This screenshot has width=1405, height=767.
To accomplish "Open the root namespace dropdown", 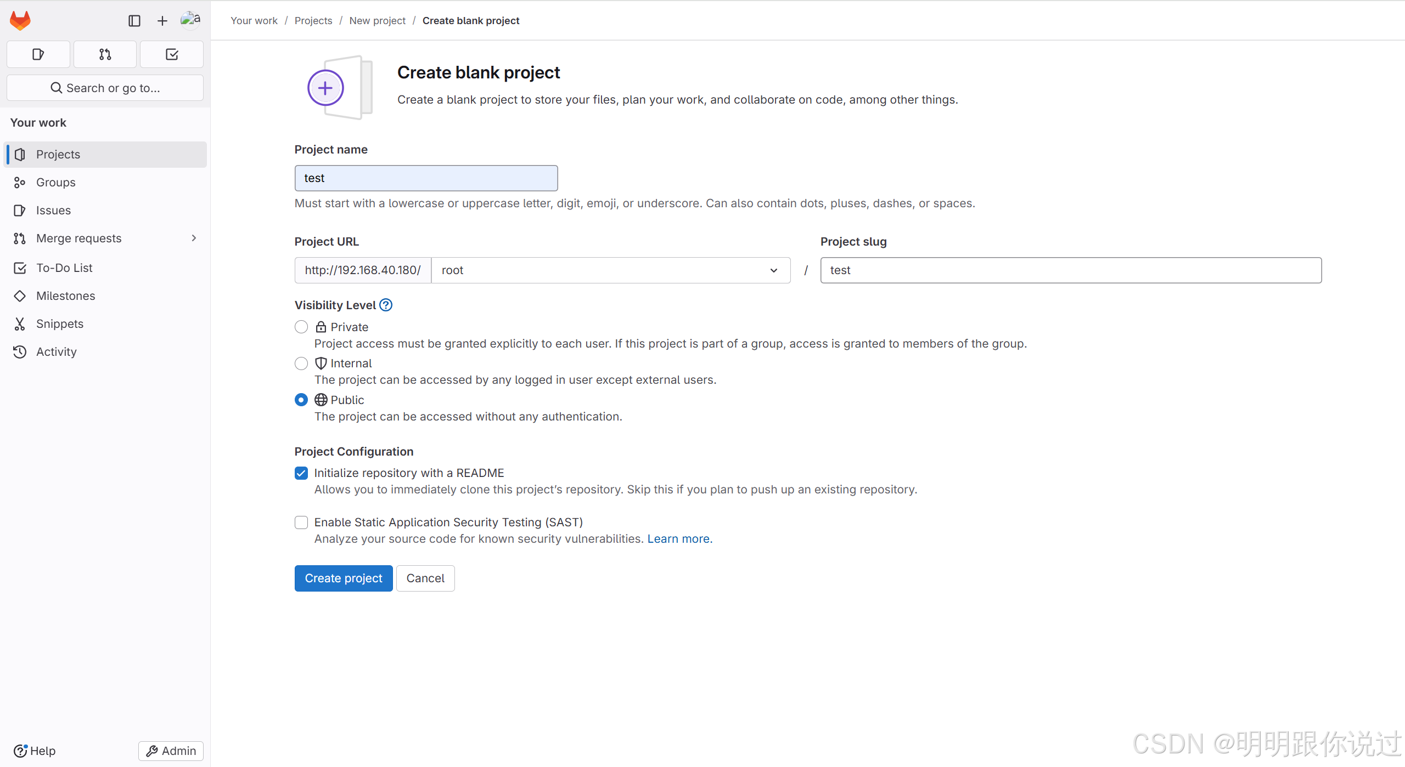I will pos(611,270).
